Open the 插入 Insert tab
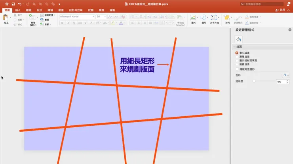The width and height of the screenshot is (293, 164). [x=18, y=10]
